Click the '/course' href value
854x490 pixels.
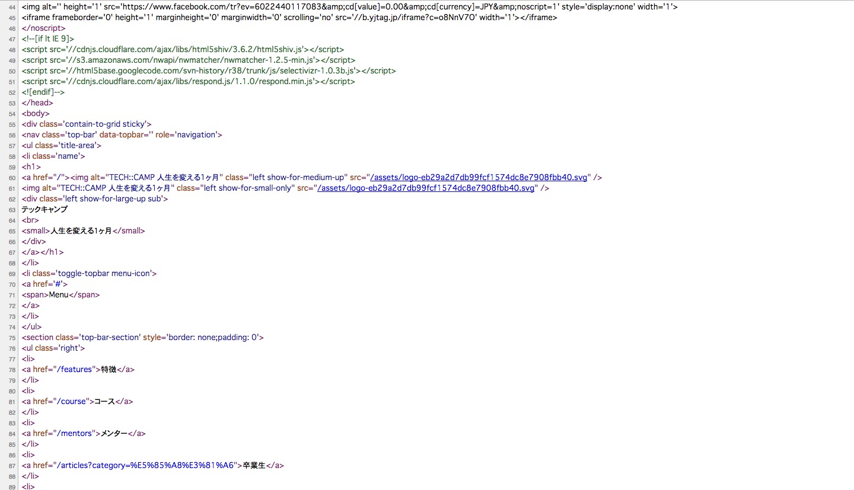point(72,401)
